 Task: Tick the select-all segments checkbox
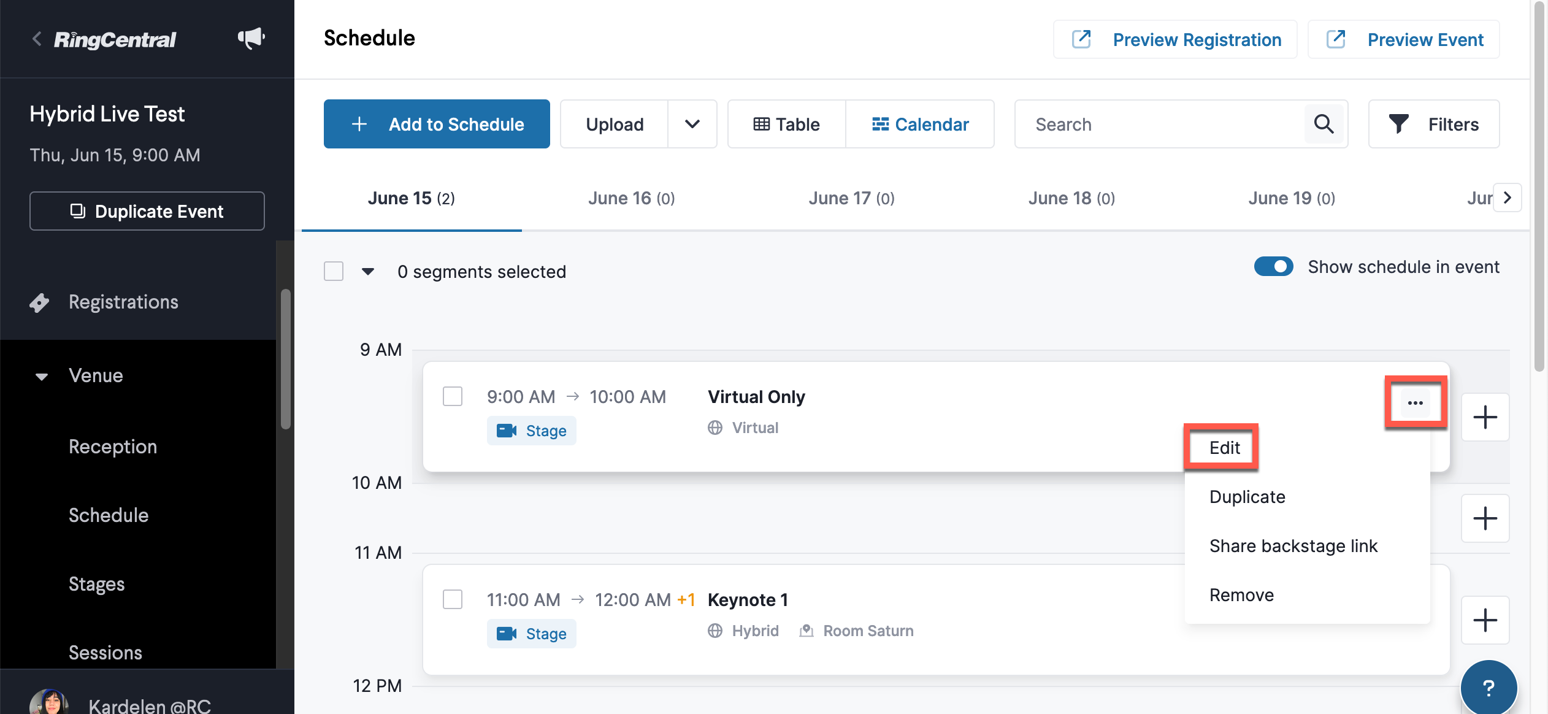point(334,271)
